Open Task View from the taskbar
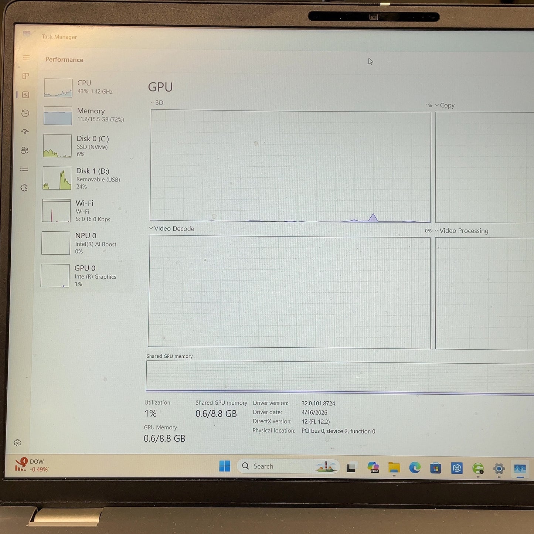Viewport: 534px width, 534px height. (351, 467)
